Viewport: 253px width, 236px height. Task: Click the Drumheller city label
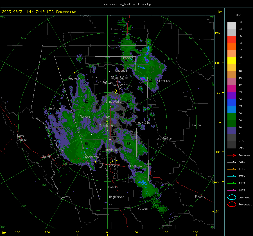(x=165, y=138)
